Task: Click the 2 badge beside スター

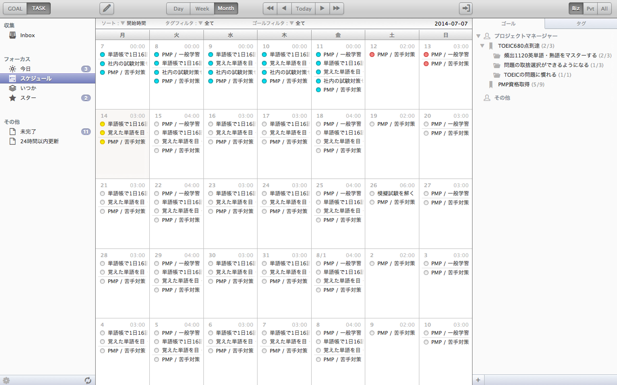Action: coord(86,98)
